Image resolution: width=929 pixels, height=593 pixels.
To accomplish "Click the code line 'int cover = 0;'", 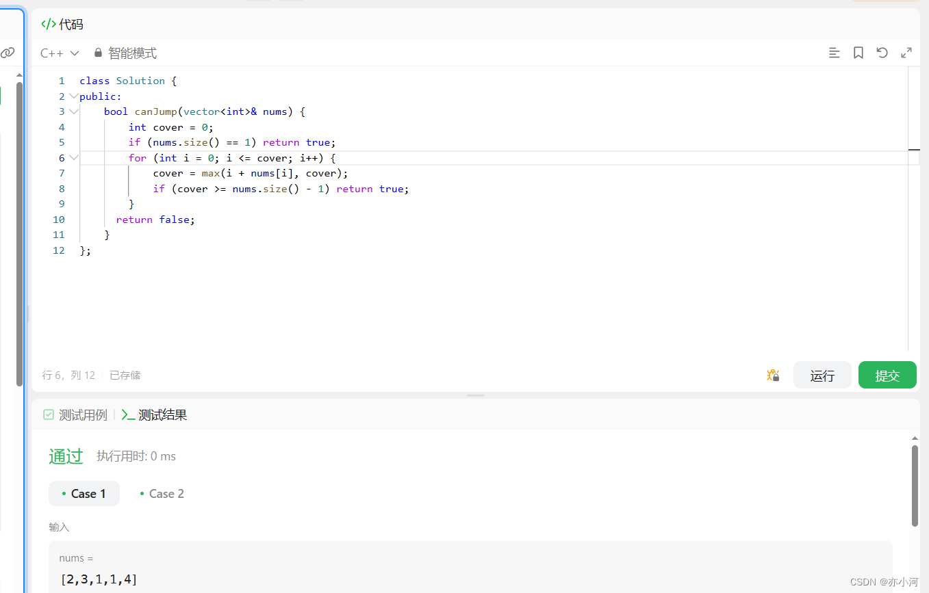I will click(x=171, y=127).
